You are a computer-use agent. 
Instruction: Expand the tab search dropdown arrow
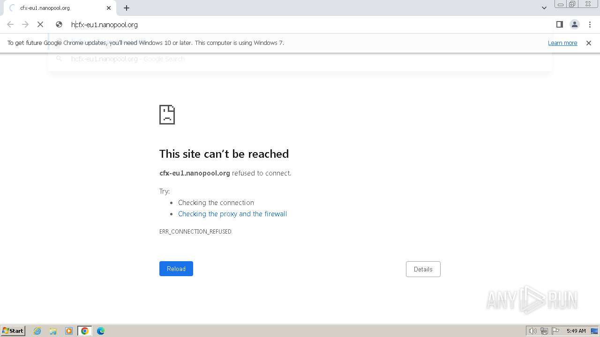pyautogui.click(x=544, y=8)
